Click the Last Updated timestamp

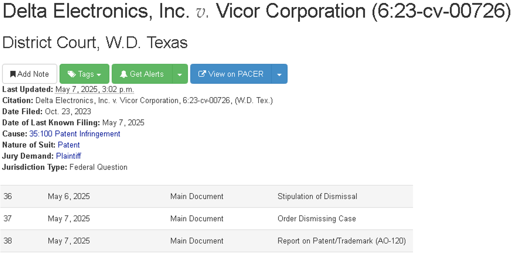(95, 89)
